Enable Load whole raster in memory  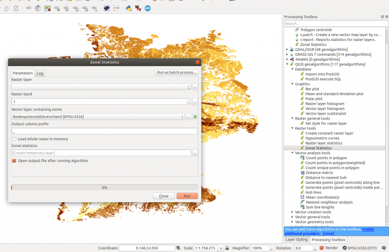[x=14, y=139]
